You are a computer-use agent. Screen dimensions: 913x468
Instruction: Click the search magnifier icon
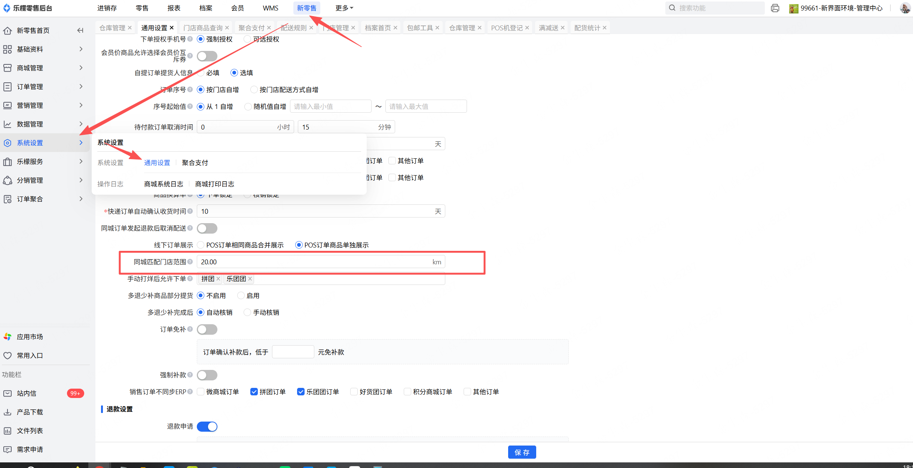tap(672, 8)
